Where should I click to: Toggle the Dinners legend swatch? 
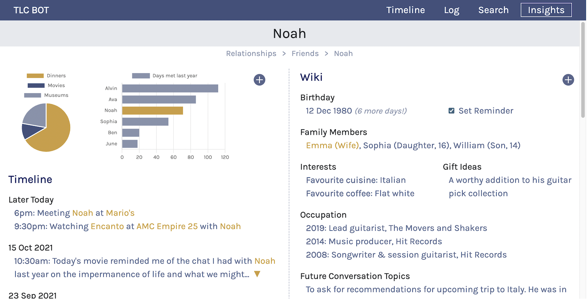35,76
